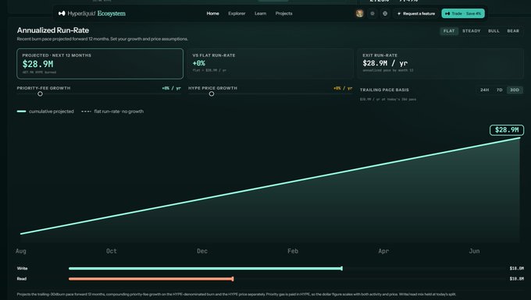
Task: Set trailing pace basis to 7D
Action: click(x=500, y=90)
